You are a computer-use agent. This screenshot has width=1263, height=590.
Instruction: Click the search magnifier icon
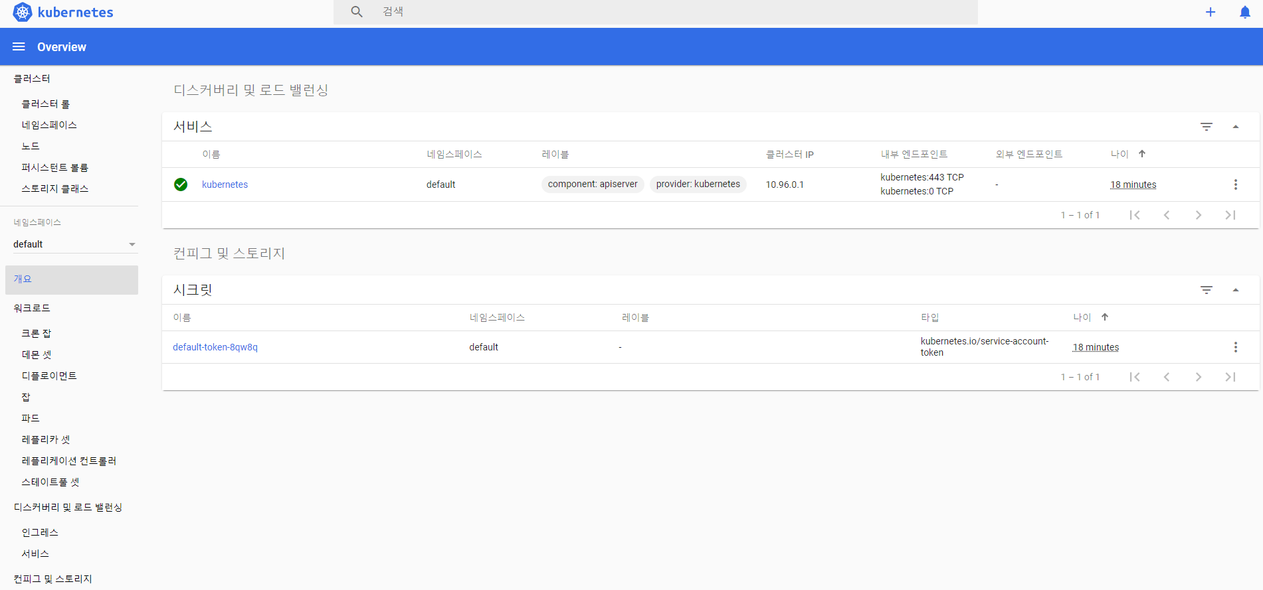[x=357, y=12]
